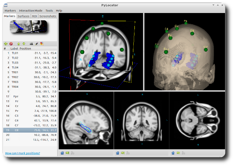Open the Interaction Mode menu
The image size is (234, 166).
[x=30, y=10]
